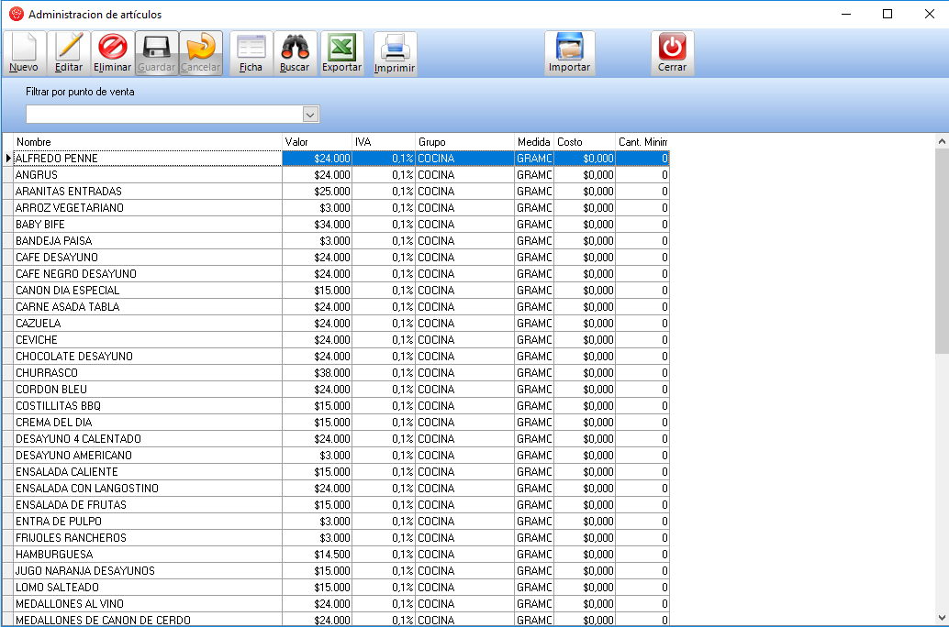This screenshot has height=627, width=949.
Task: Click the punto de venta filter field
Action: [163, 115]
